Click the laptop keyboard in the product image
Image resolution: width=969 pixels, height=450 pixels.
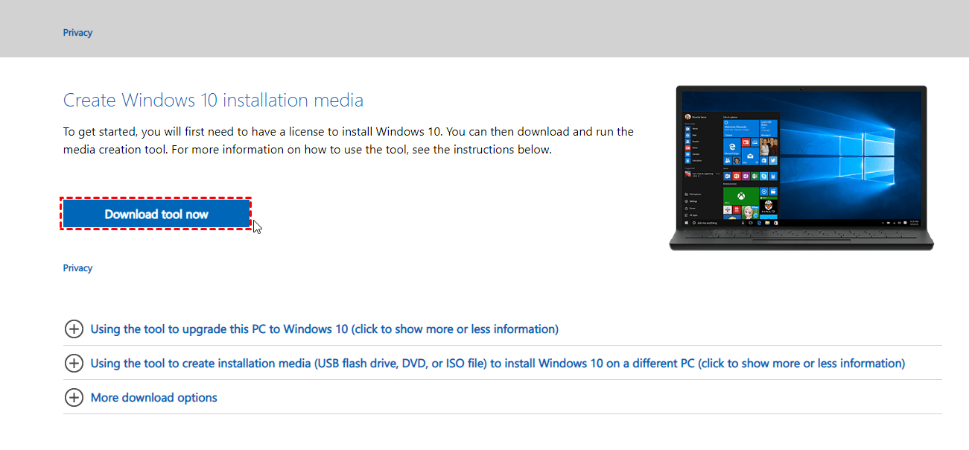click(801, 234)
